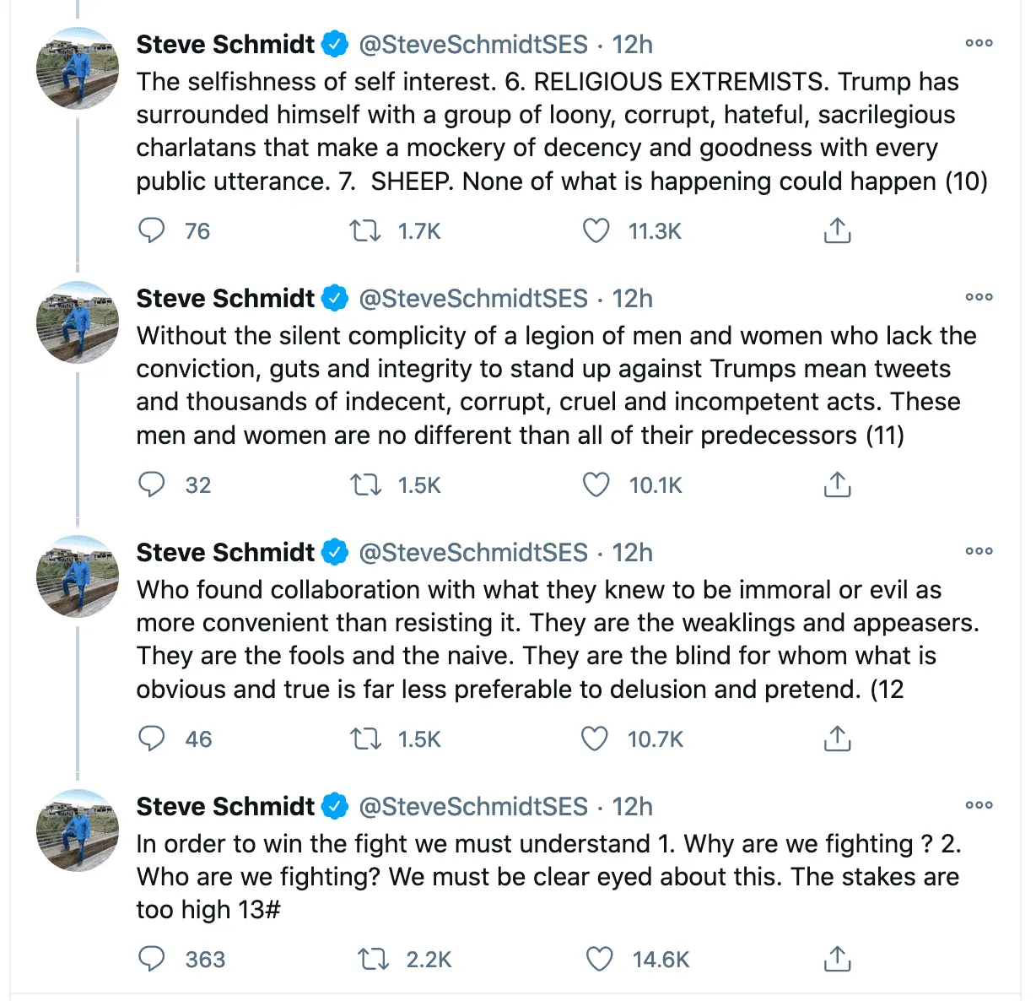Open more menu on 'silent complicity' tweet
Viewport: 1036px width, 1001px height.
[x=979, y=297]
